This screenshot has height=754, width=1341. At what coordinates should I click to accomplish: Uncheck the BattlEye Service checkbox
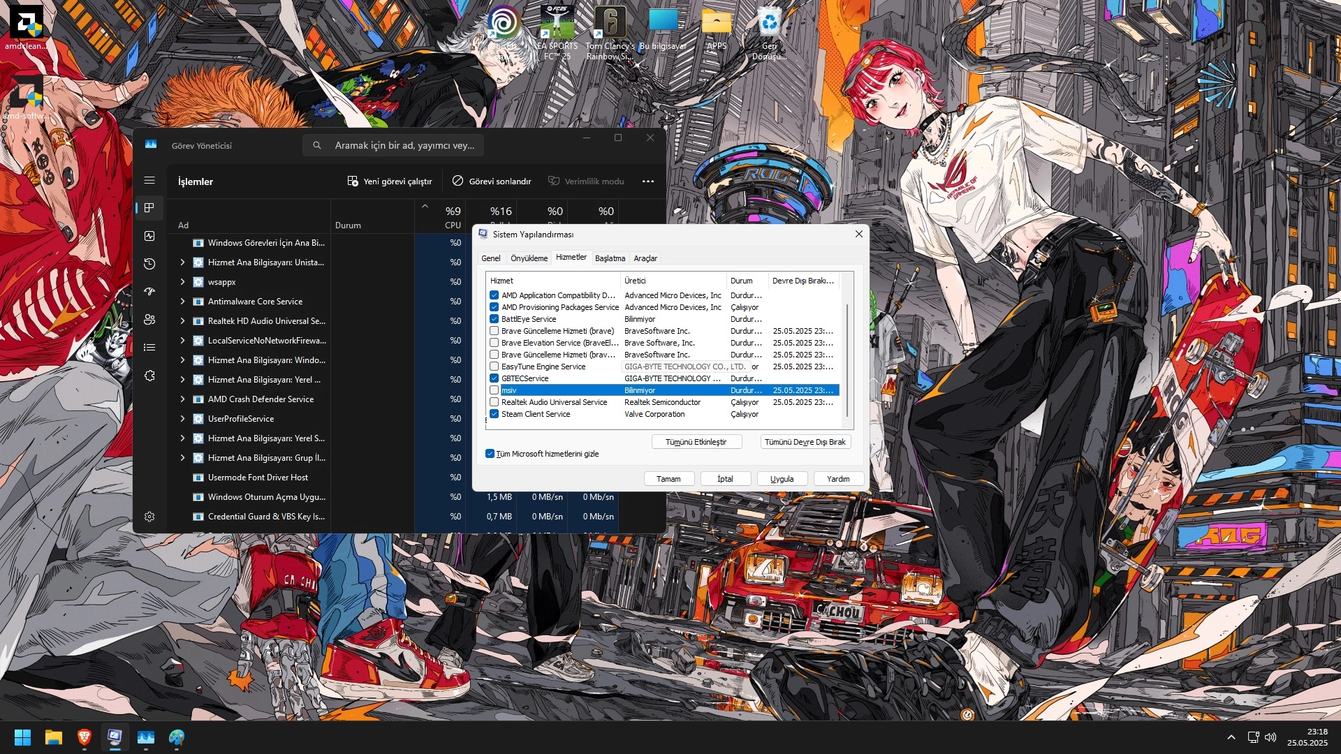coord(494,319)
